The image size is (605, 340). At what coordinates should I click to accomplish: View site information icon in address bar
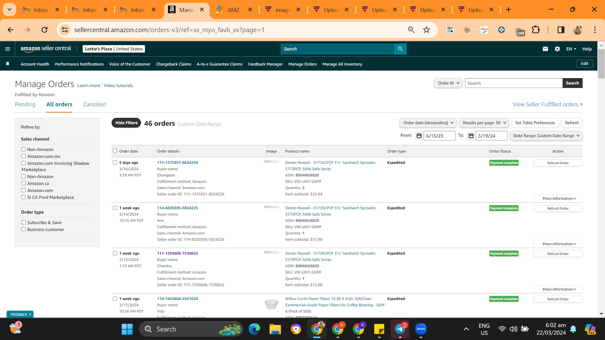click(x=65, y=30)
